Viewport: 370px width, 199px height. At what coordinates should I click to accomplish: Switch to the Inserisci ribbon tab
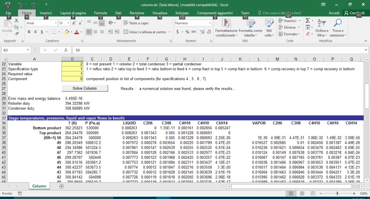(46, 13)
